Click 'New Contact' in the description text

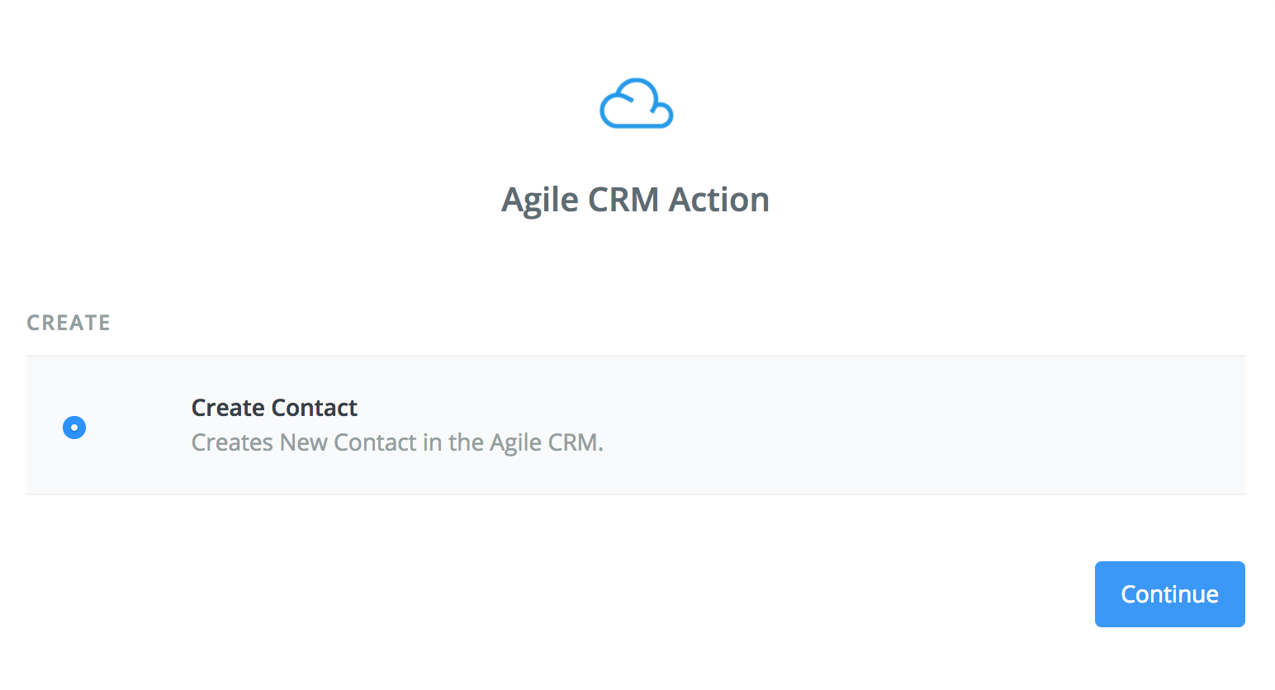(x=348, y=442)
